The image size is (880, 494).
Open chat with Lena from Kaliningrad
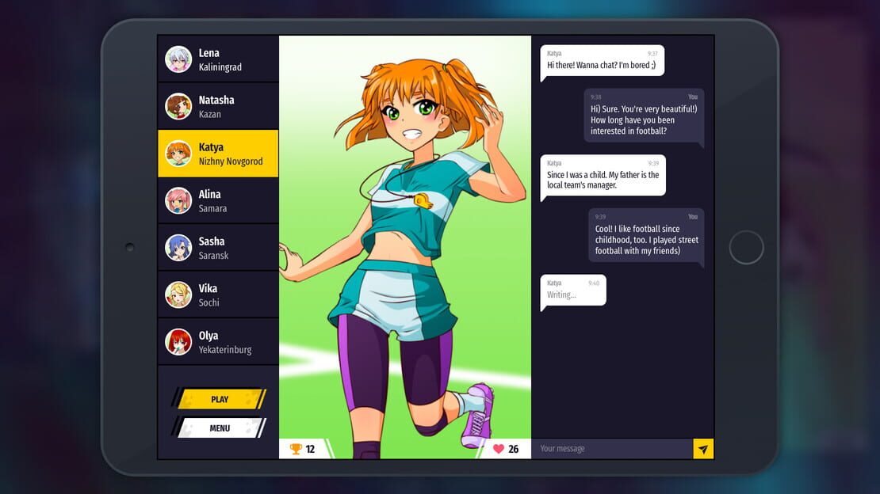(218, 59)
